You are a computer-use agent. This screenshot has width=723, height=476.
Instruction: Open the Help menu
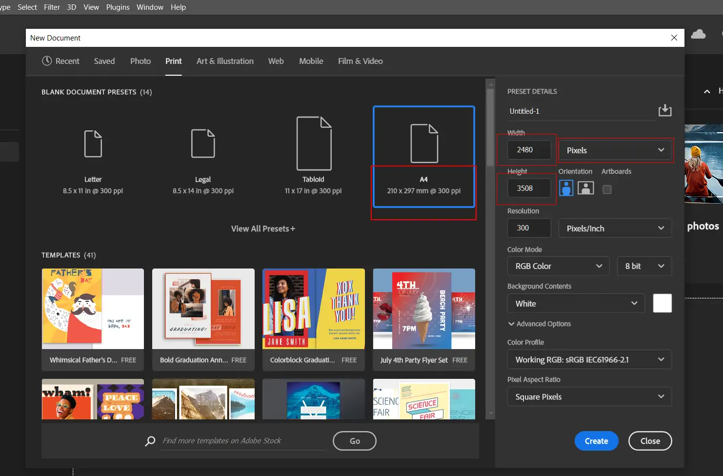pos(178,7)
